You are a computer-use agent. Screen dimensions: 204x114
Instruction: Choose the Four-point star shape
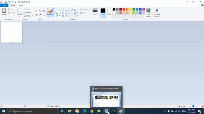click(60, 16)
